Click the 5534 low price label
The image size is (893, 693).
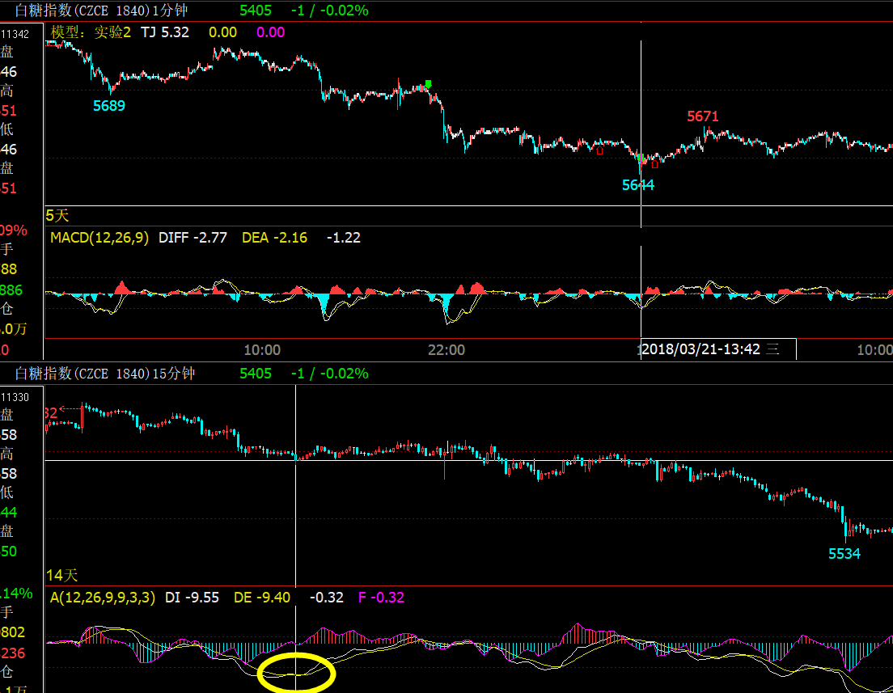844,554
